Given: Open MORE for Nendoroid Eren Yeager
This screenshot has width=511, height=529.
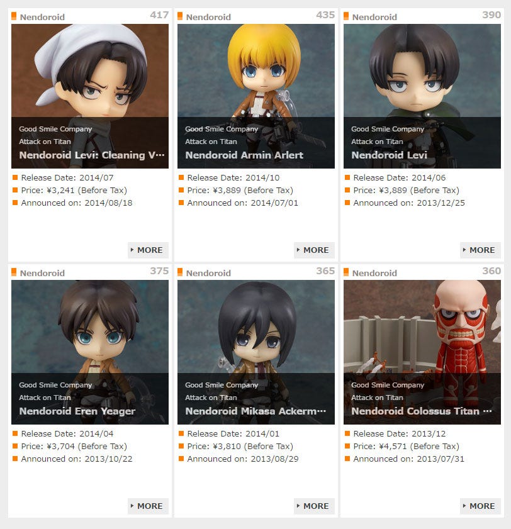Looking at the screenshot, I should [x=148, y=506].
